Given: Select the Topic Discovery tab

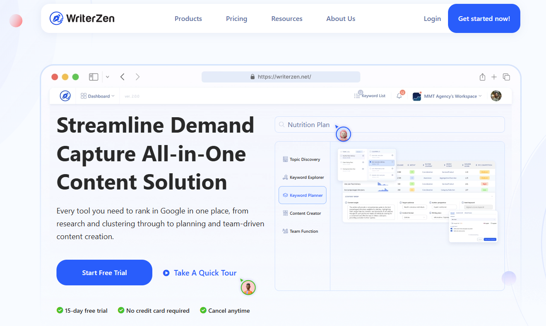Looking at the screenshot, I should pos(304,160).
